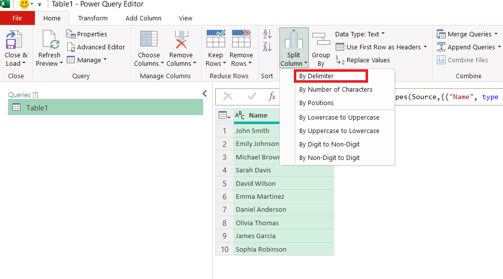Select the cell 'David Wilson'

tap(283, 184)
